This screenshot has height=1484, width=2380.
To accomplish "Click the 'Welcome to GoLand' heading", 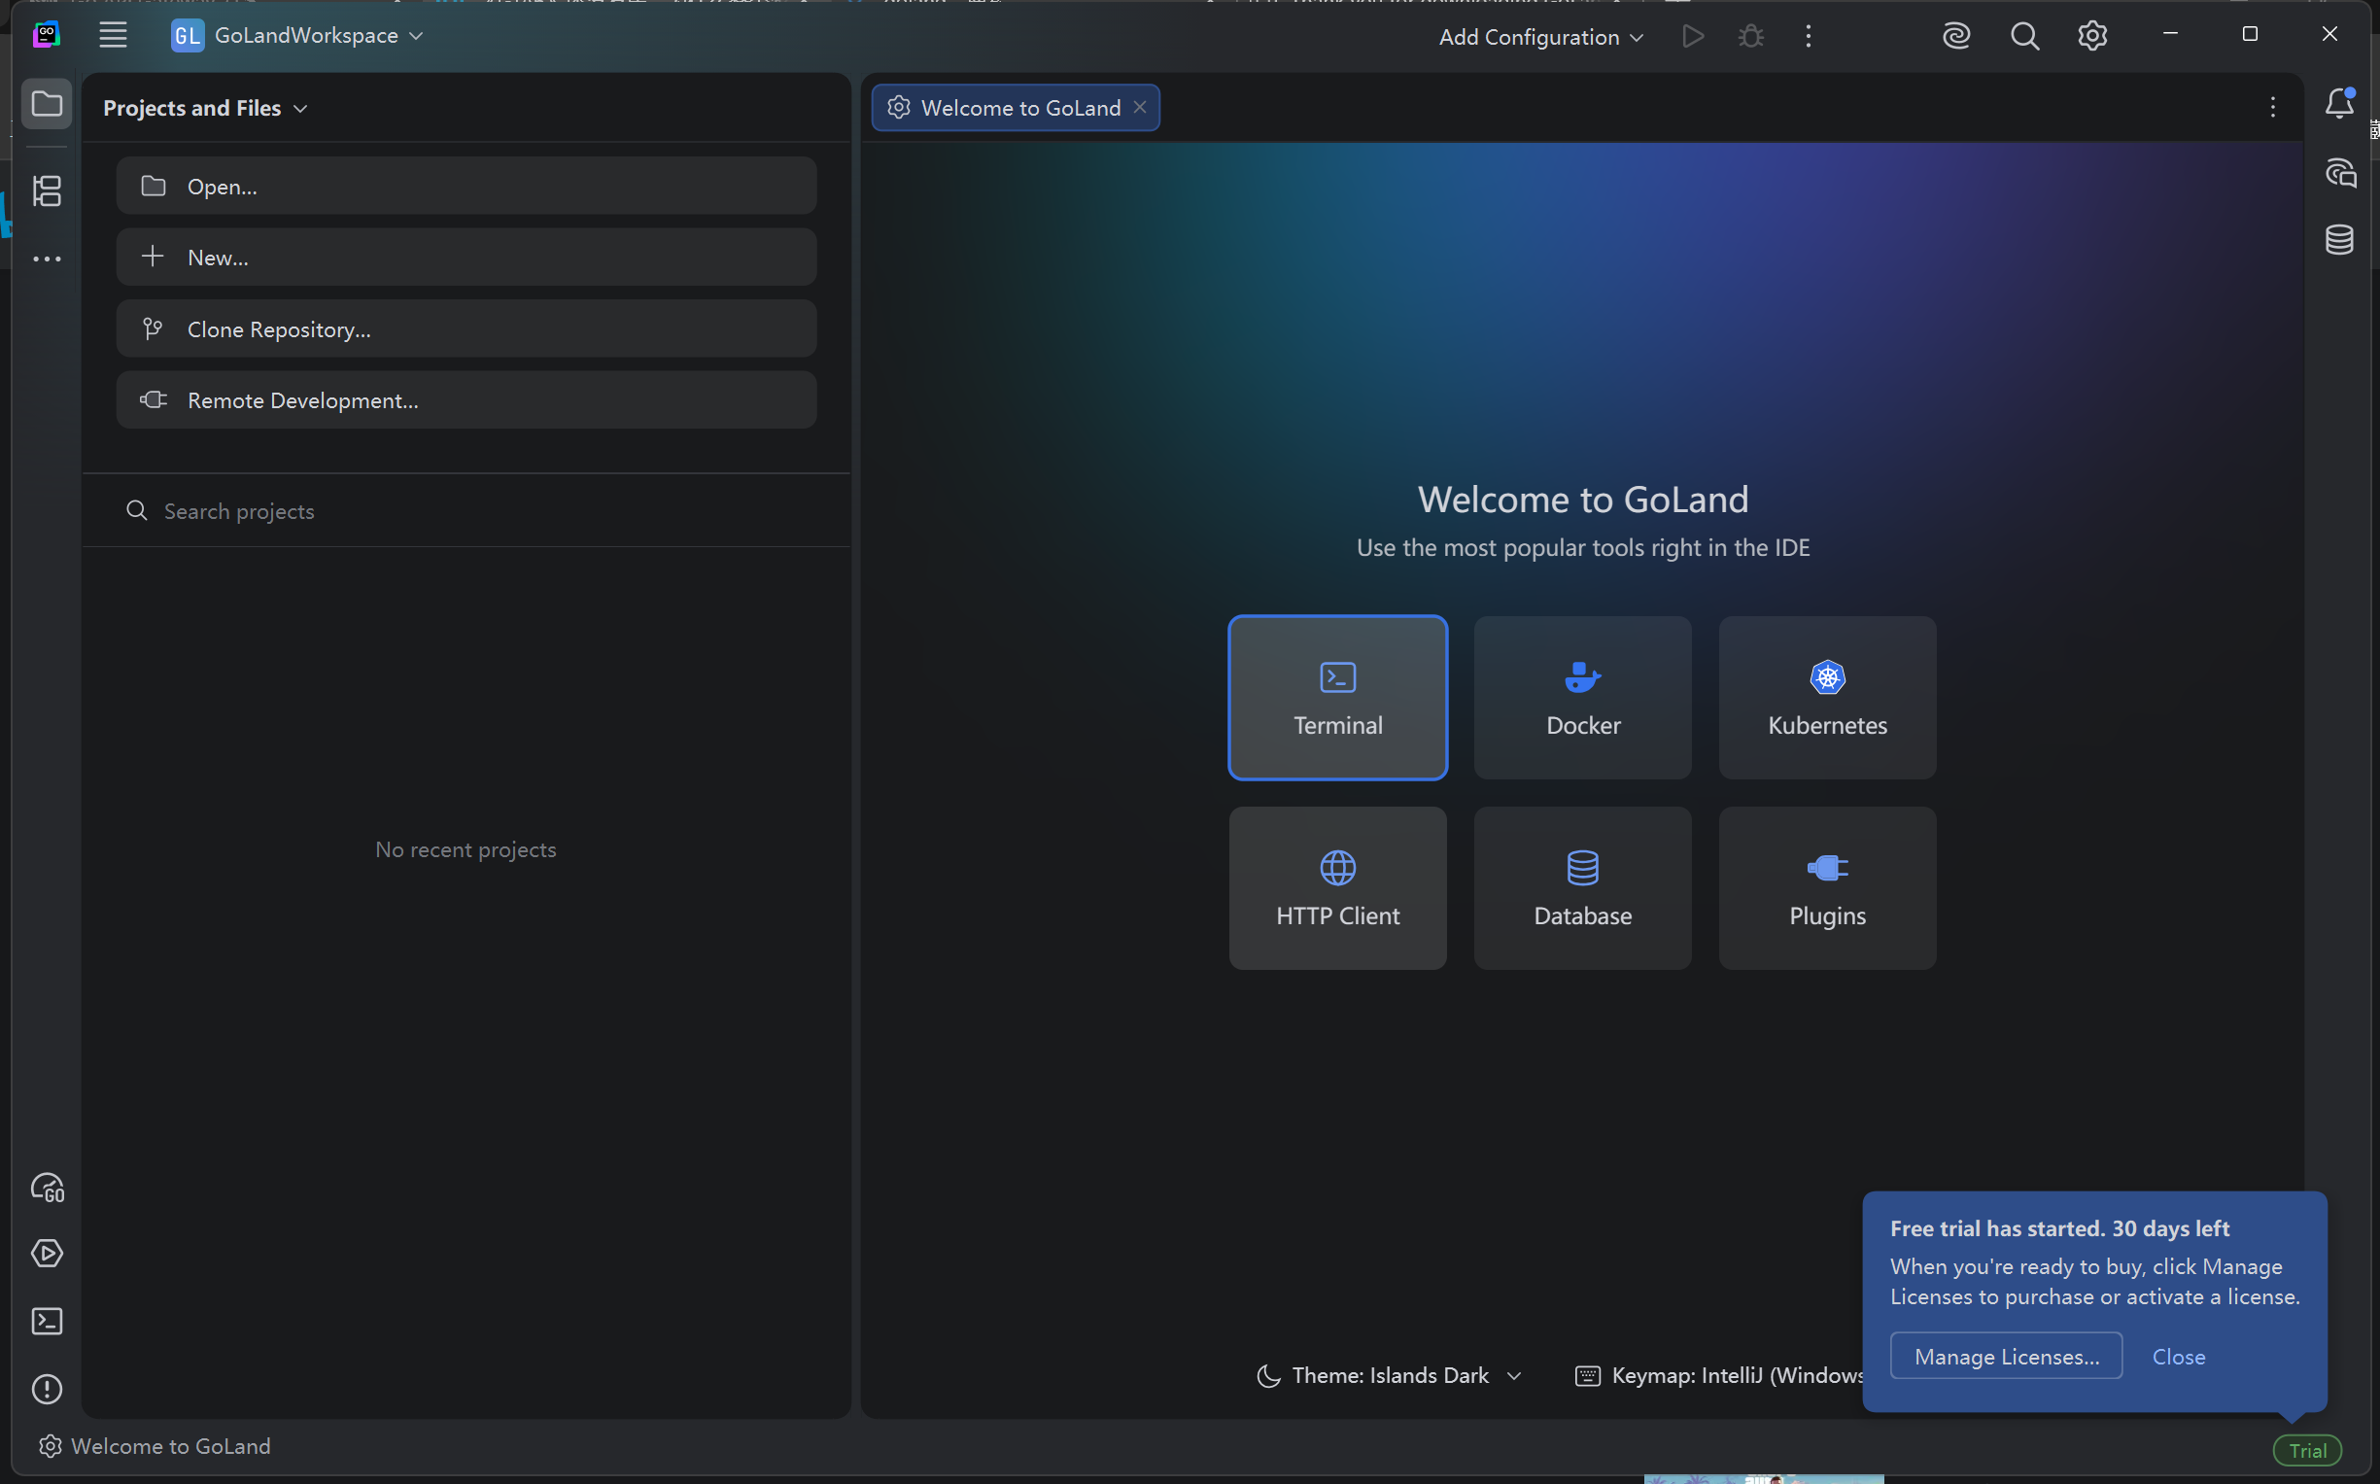I will (x=1583, y=500).
